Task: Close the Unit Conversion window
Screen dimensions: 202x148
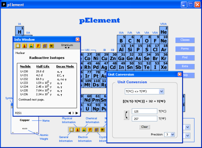Action: tap(180, 74)
